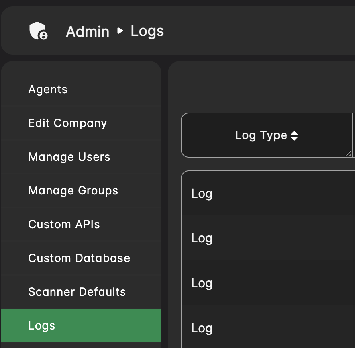This screenshot has width=355, height=348.
Task: Open Edit Company from the sidebar
Action: tap(67, 123)
